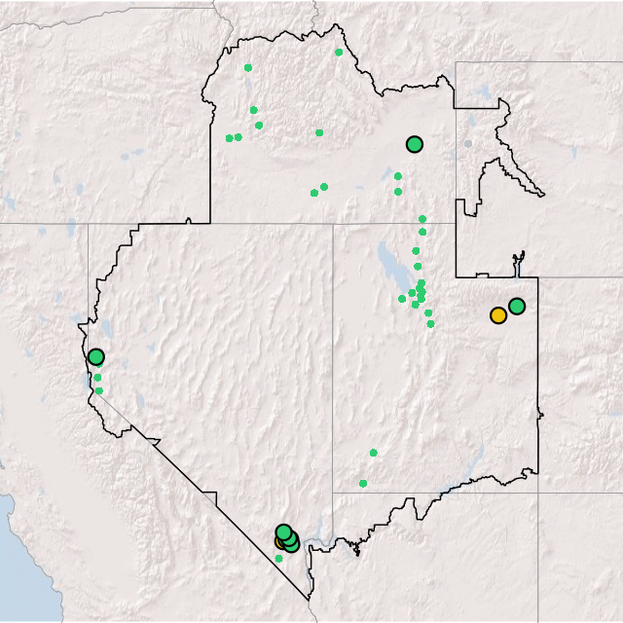Select the northernmost small green dot on map
Screen dimensions: 623x623
click(339, 53)
